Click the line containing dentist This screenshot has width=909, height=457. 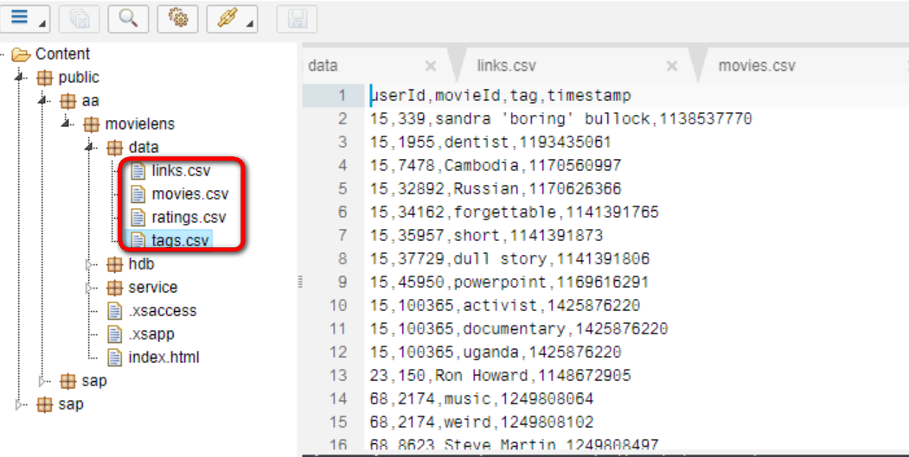(490, 142)
